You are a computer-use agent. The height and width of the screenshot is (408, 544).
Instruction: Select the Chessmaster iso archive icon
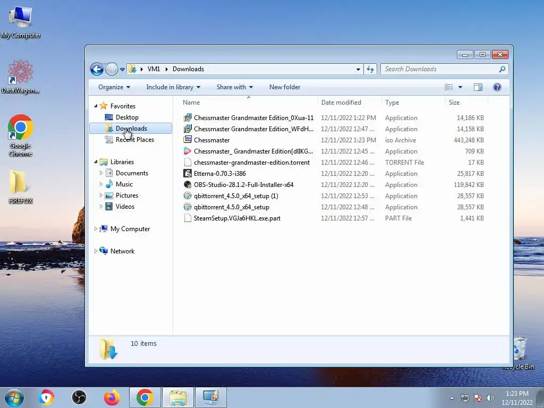coord(188,140)
